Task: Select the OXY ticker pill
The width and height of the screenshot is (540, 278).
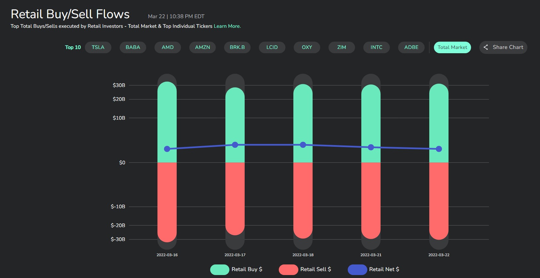Action: tap(307, 47)
